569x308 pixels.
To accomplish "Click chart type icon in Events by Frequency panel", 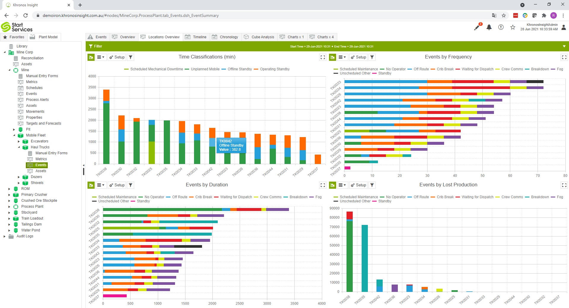I will tap(333, 57).
